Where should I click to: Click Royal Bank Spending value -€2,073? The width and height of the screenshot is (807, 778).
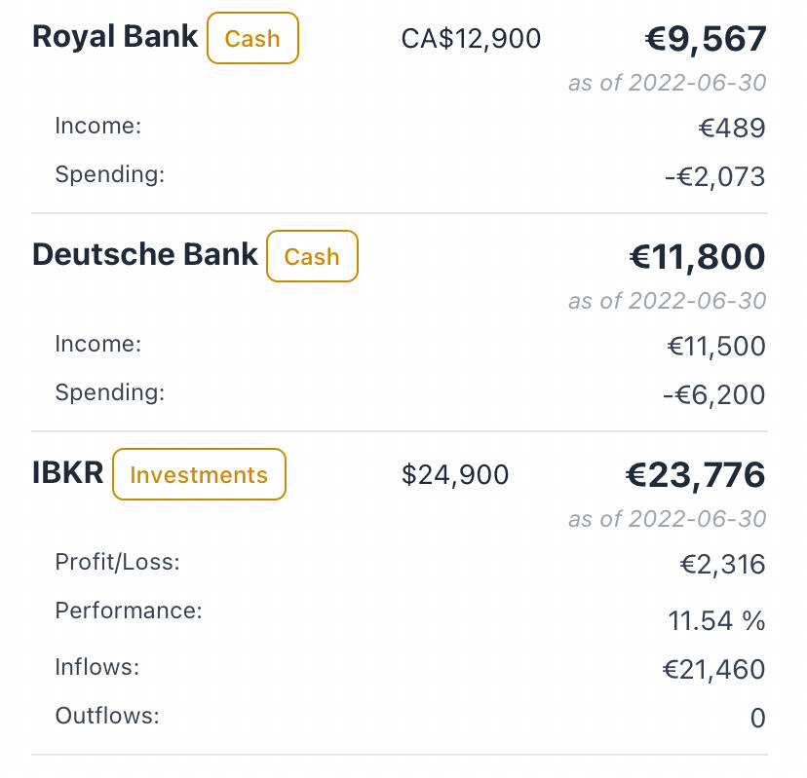point(714,177)
